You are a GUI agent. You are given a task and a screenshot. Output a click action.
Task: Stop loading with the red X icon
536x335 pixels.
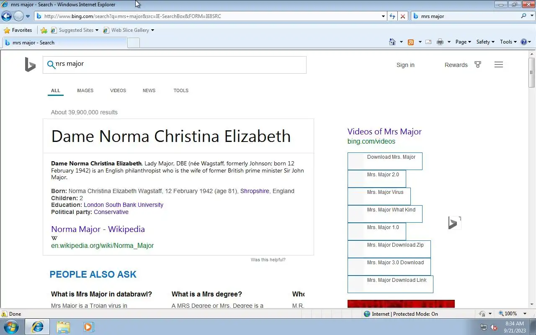click(402, 16)
